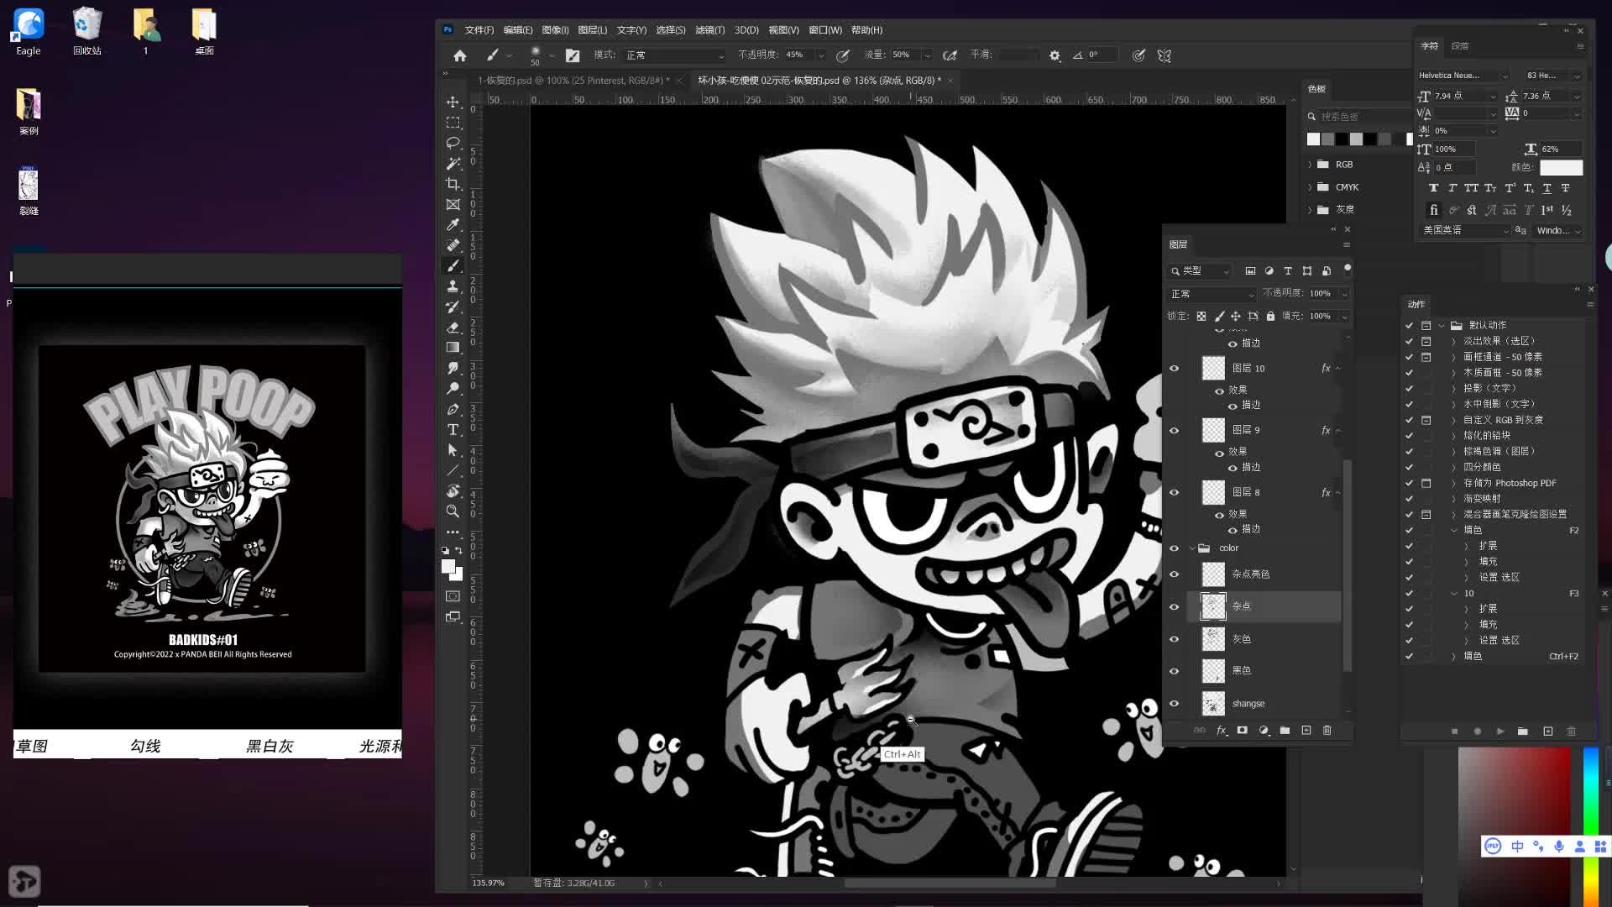
Task: Open the 图像(I) menu
Action: 555,30
